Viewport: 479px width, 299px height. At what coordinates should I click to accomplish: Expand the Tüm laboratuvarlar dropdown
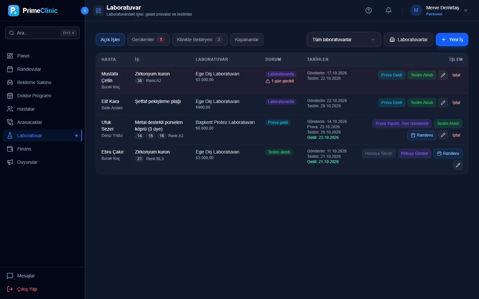coord(344,40)
